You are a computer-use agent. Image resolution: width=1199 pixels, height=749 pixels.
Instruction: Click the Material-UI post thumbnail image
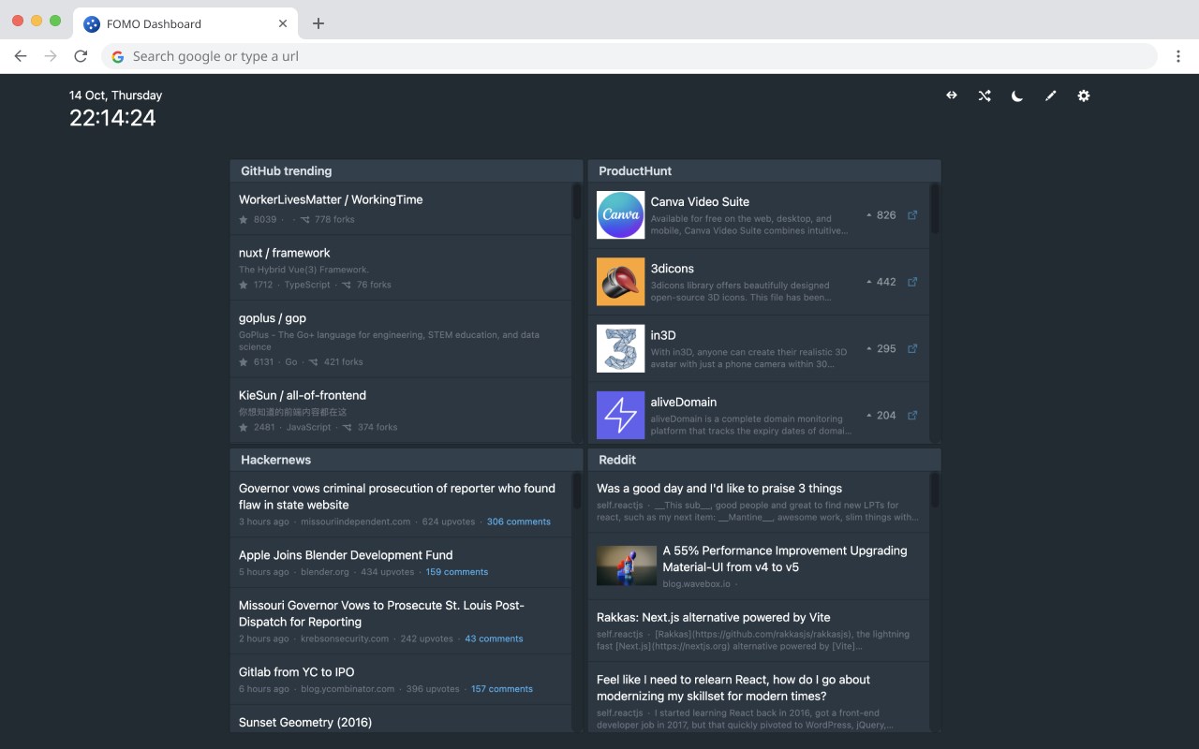[x=627, y=566]
